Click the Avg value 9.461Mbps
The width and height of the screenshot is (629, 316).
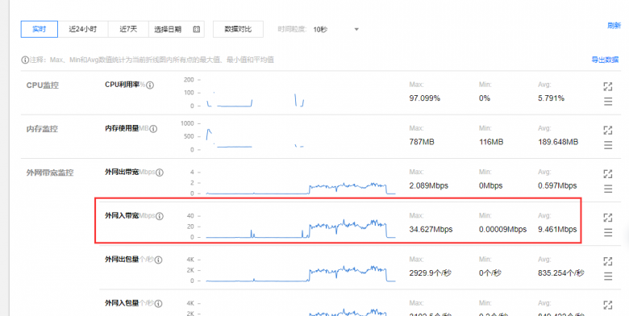point(557,230)
